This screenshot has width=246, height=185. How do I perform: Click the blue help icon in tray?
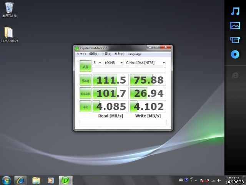186,180
